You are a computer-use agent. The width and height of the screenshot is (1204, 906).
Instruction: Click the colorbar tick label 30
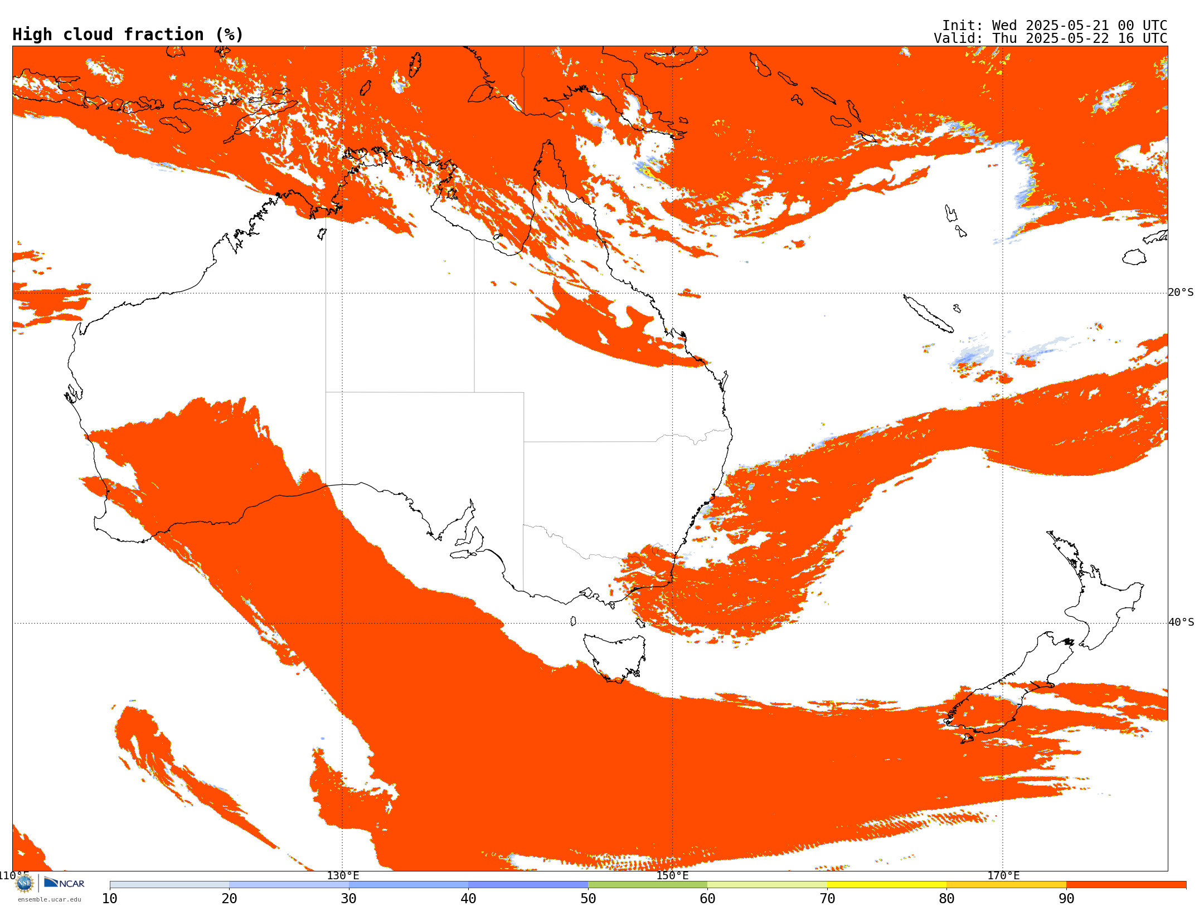click(x=349, y=899)
